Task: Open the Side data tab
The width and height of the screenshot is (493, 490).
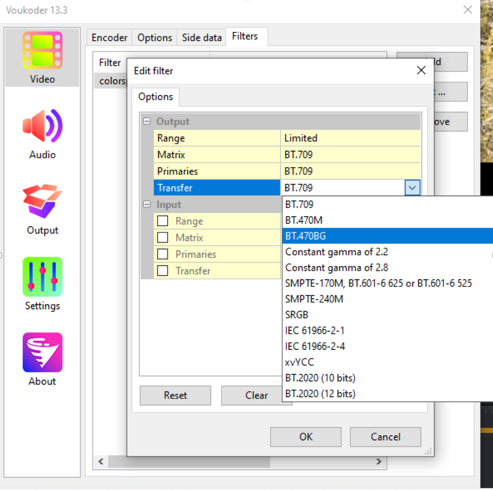Action: (201, 38)
